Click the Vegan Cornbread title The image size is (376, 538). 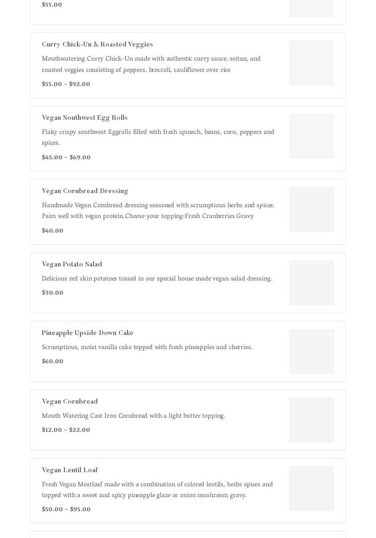click(x=70, y=401)
